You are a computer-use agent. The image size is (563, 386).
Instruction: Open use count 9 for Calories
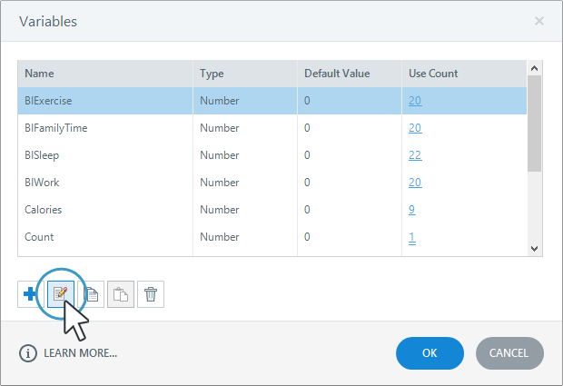click(411, 210)
